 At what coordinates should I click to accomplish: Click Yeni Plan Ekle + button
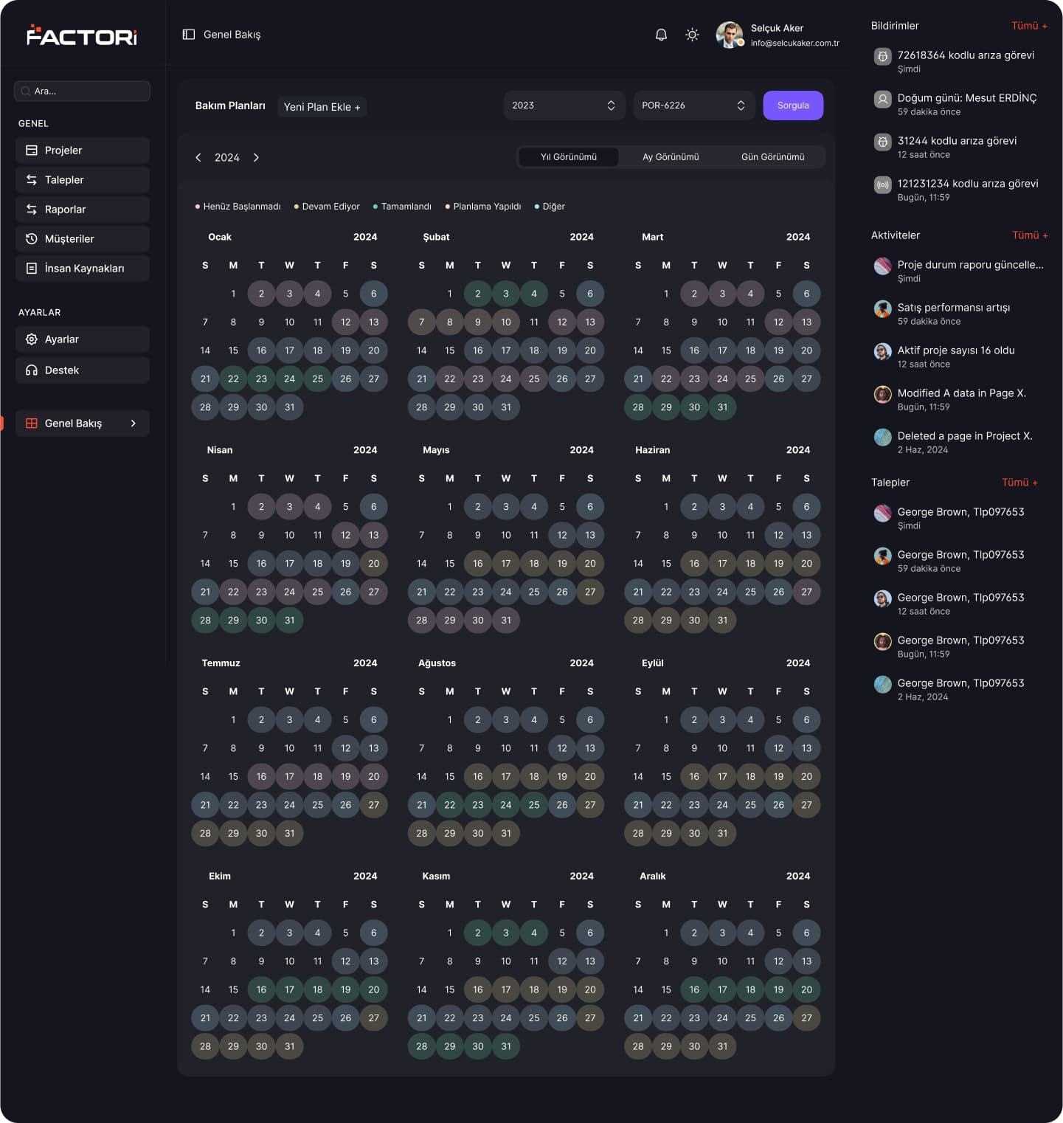point(322,107)
